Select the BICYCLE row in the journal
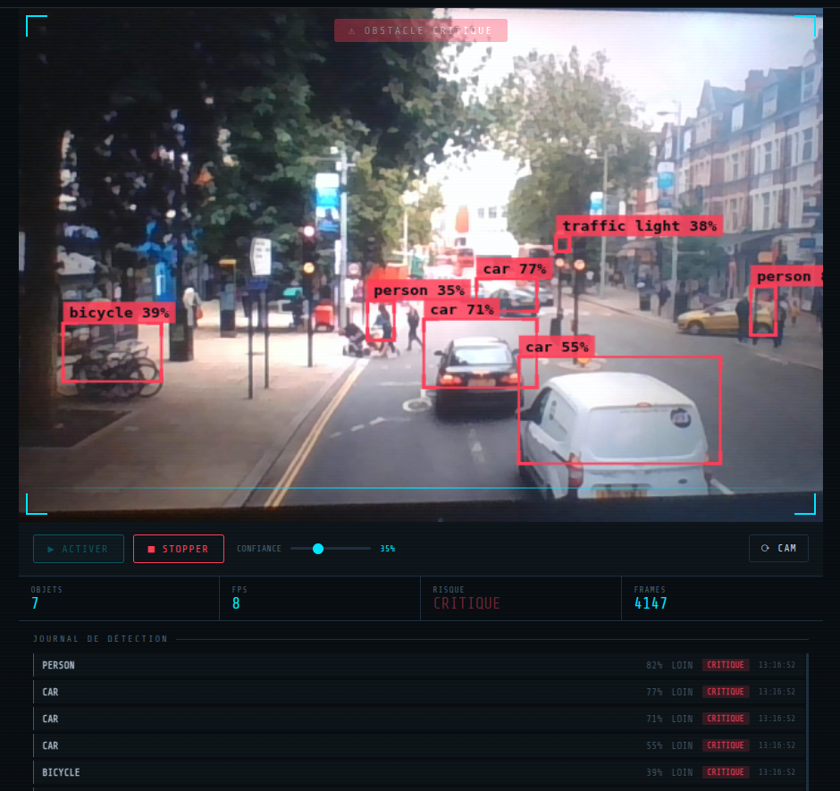 click(x=419, y=772)
